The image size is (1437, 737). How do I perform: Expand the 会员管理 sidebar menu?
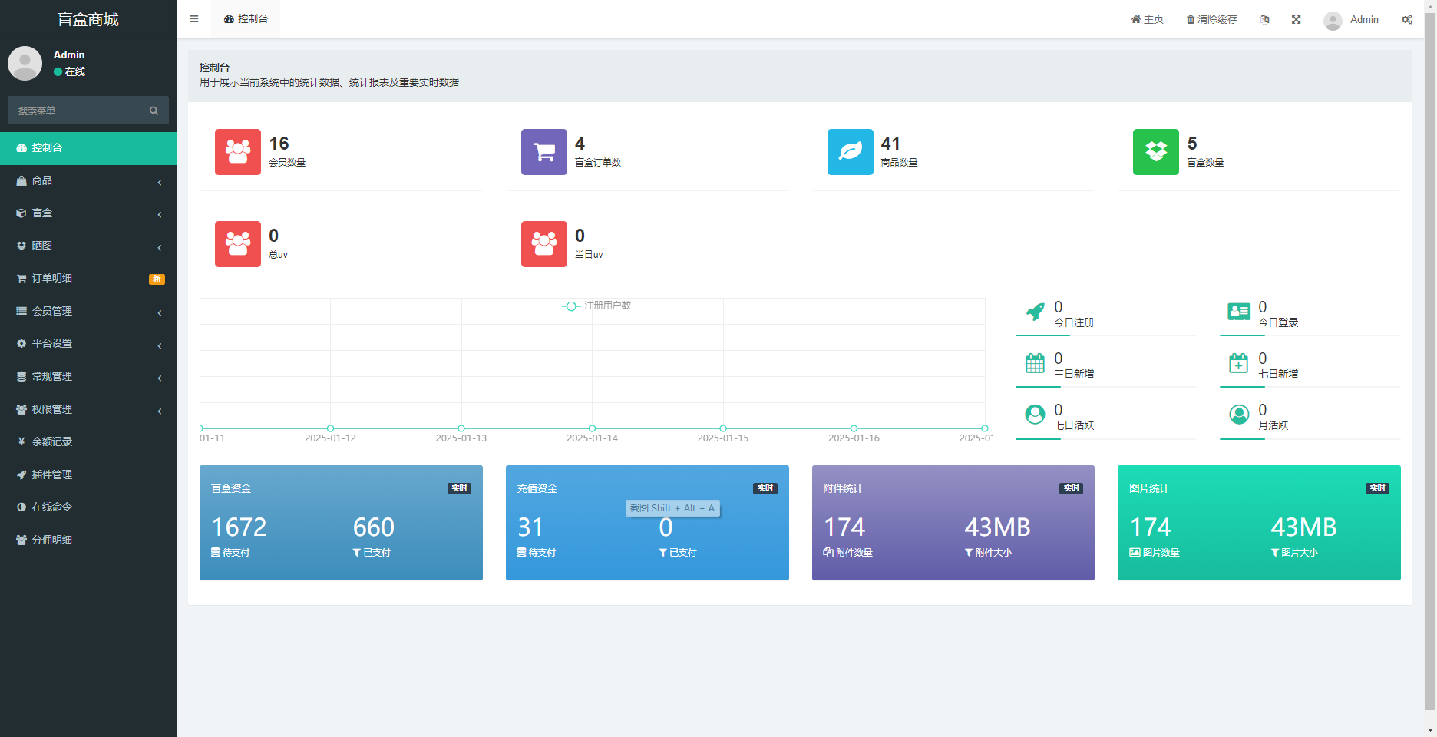88,311
